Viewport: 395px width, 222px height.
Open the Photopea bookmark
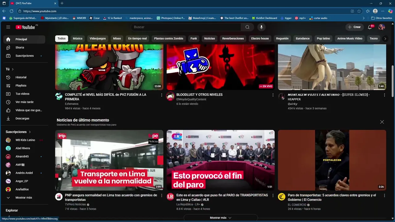coord(171,18)
